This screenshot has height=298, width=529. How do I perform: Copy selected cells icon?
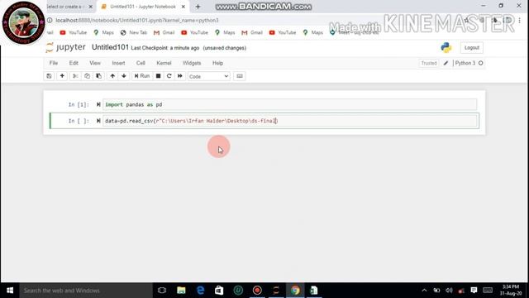click(x=87, y=76)
